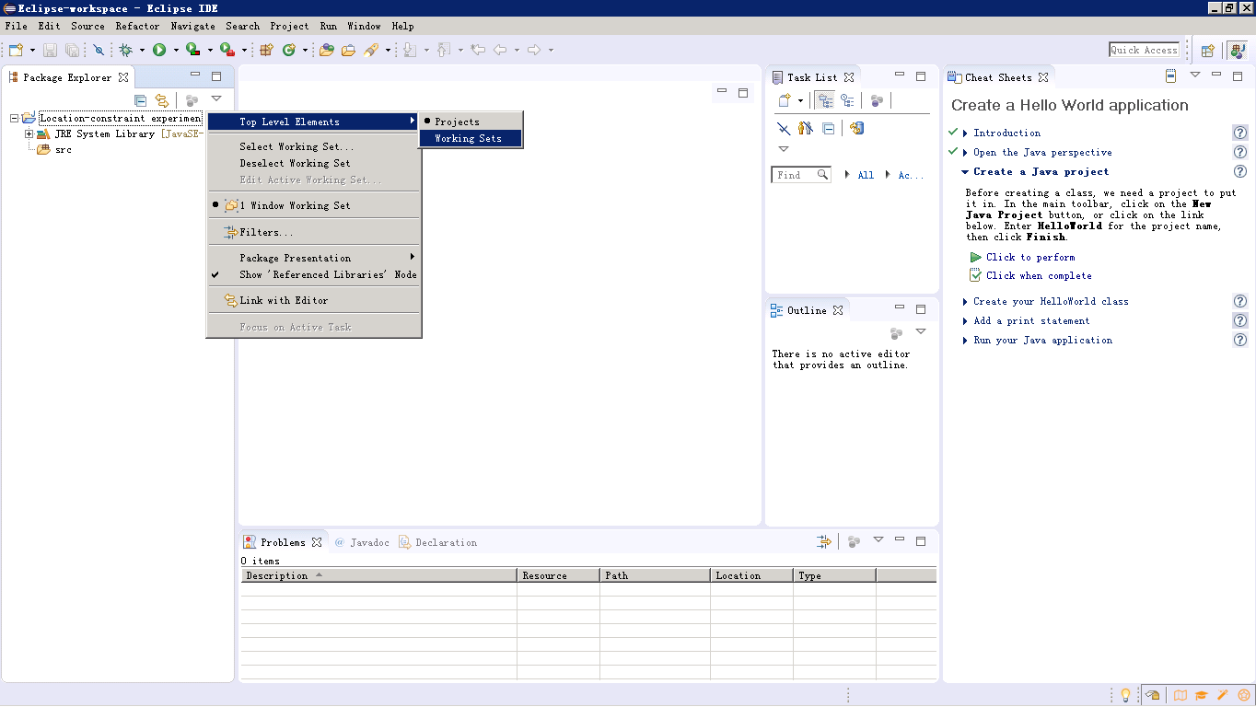Toggle Show 'Referenced Libraries' Node
Screen dimensions: 1256x707
coord(314,274)
